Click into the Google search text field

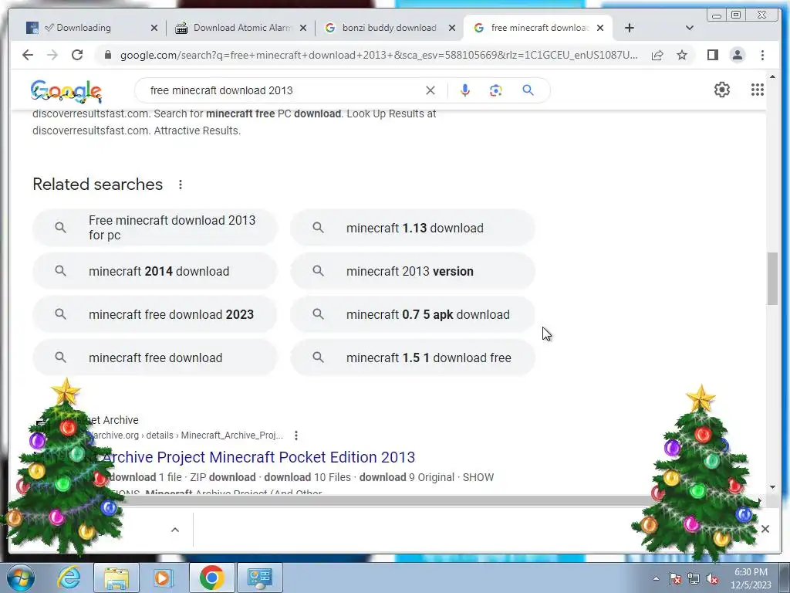click(282, 90)
